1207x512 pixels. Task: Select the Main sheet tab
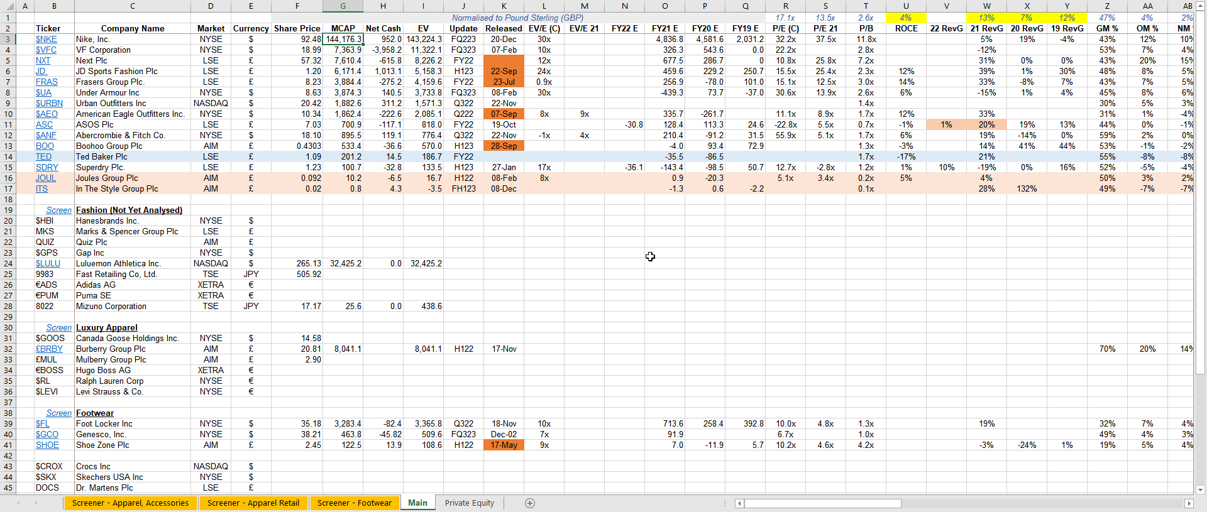417,503
